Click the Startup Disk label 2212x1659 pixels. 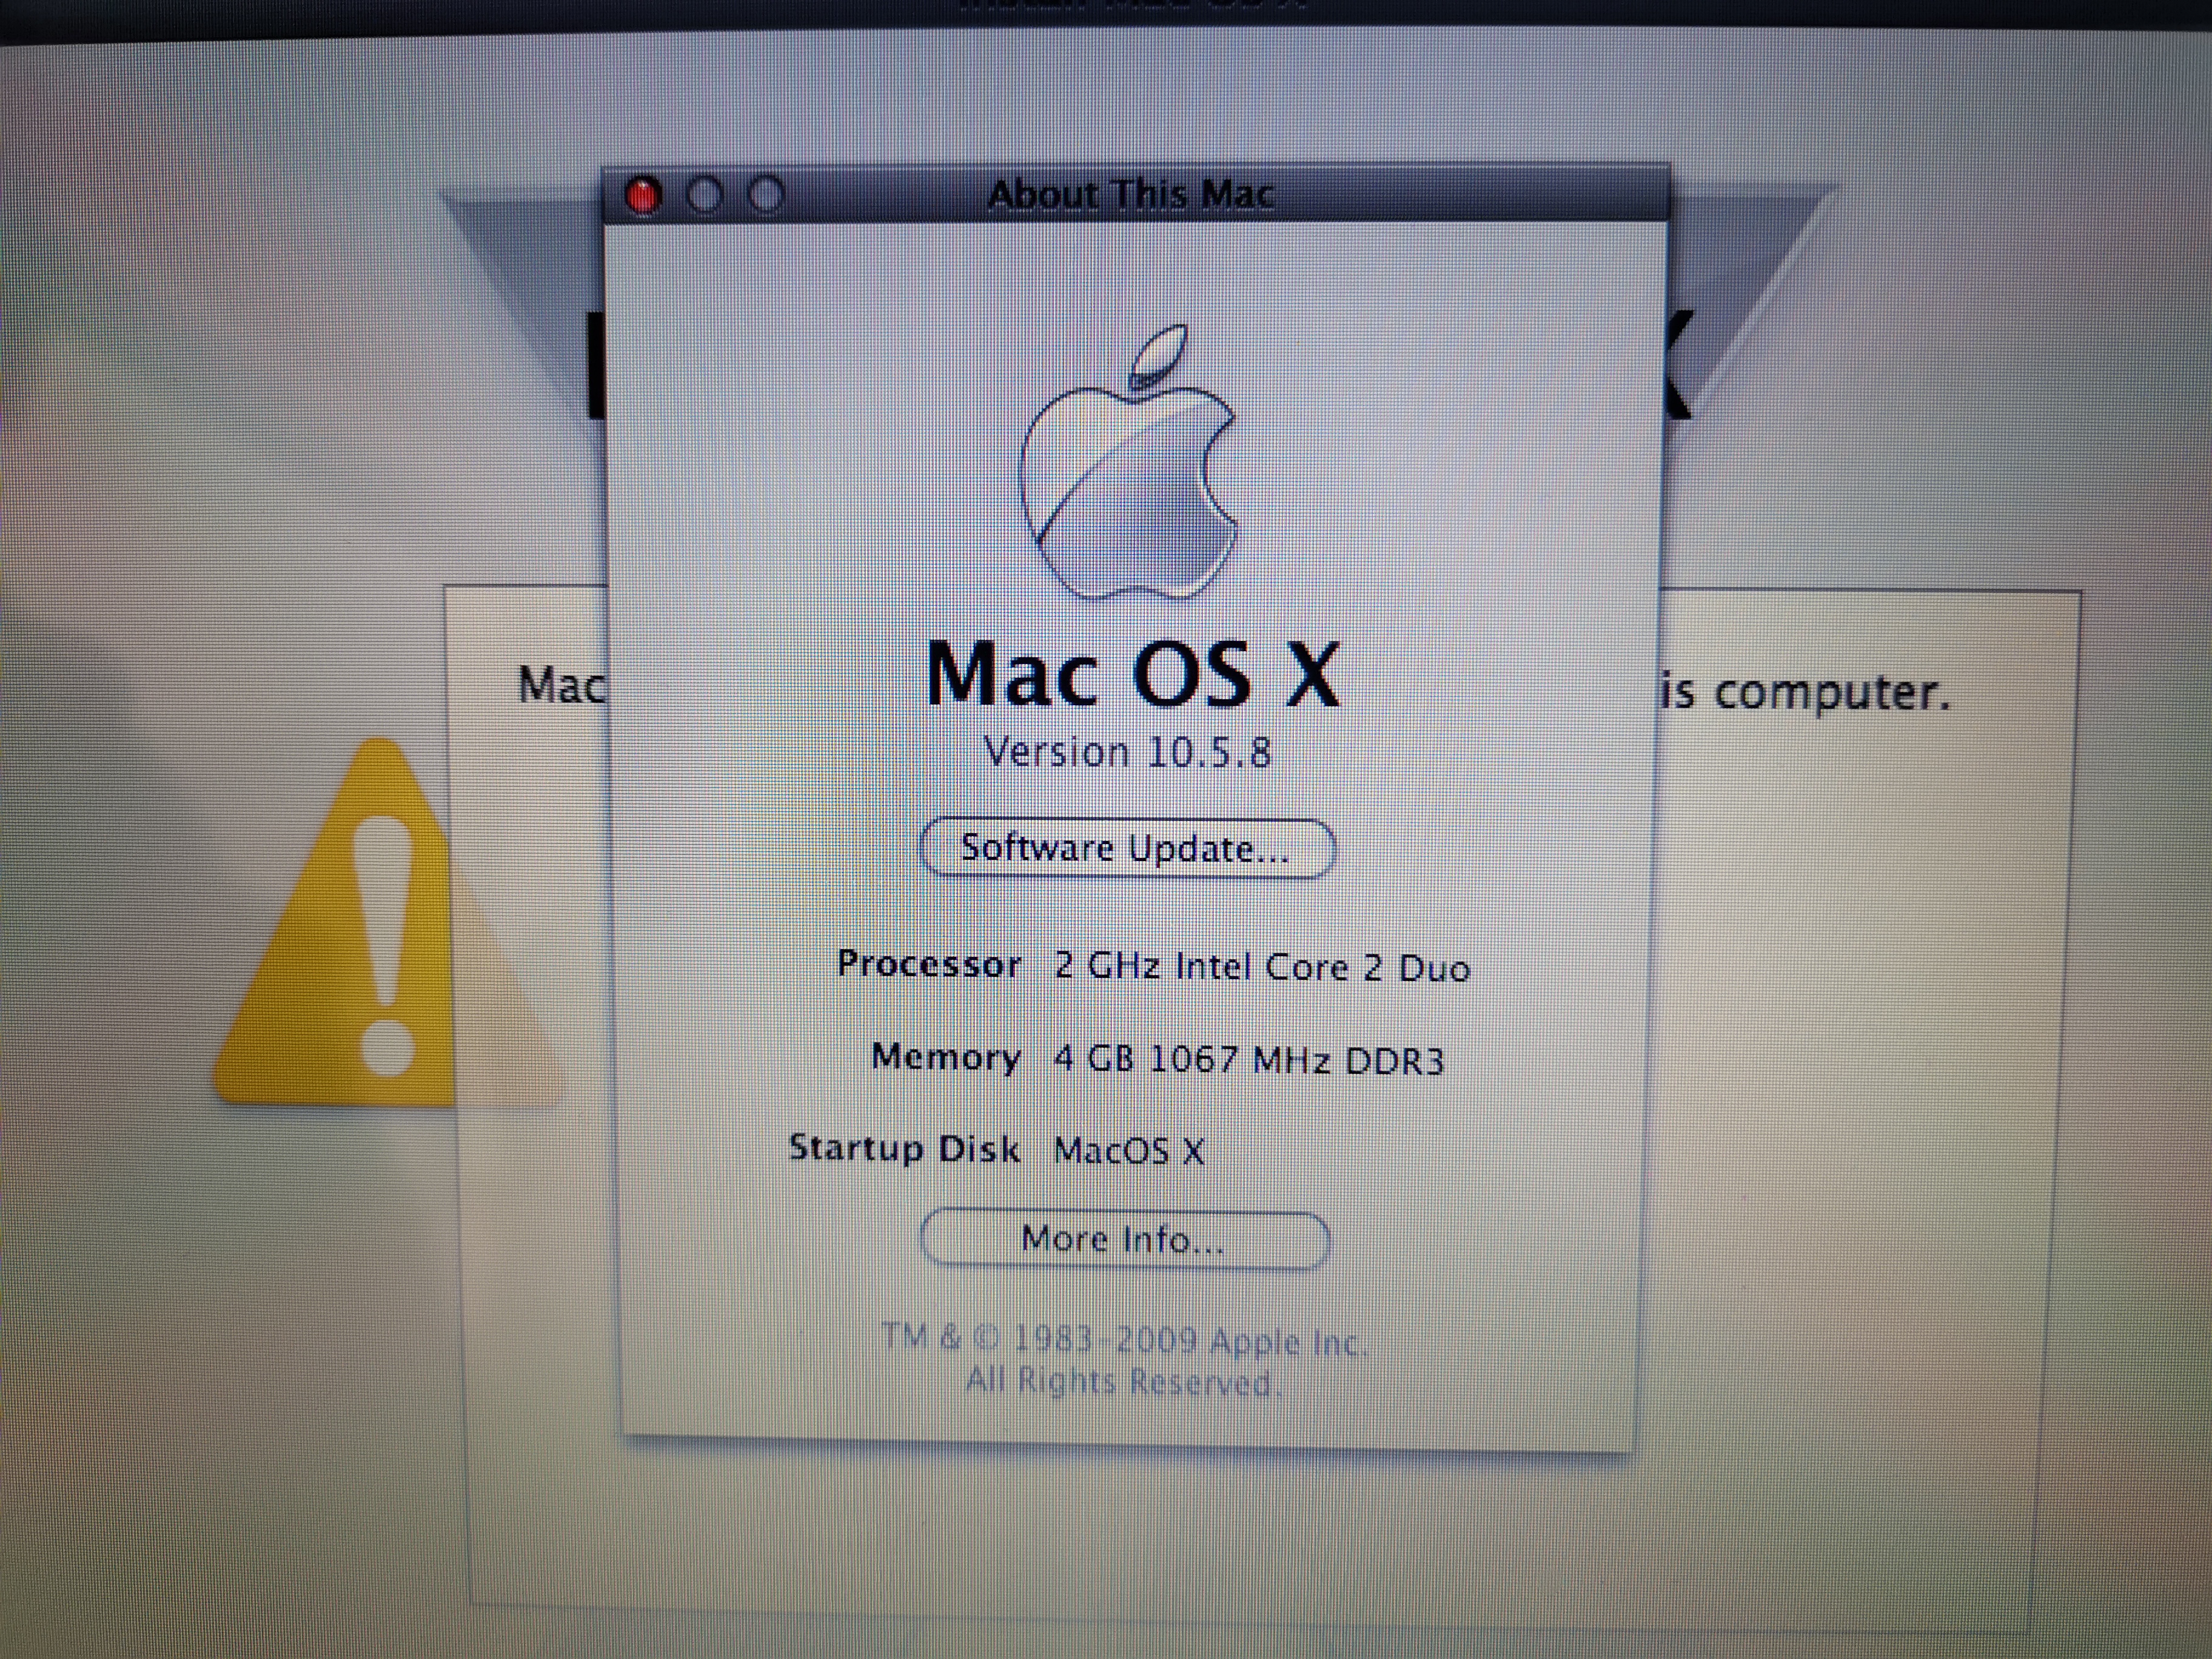click(904, 1148)
